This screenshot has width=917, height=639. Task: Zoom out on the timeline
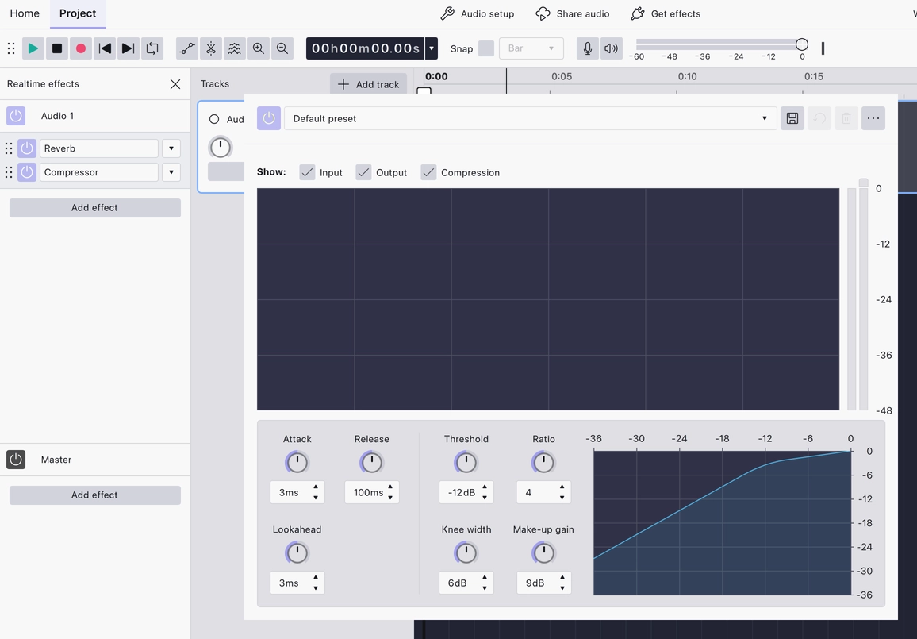coord(282,48)
